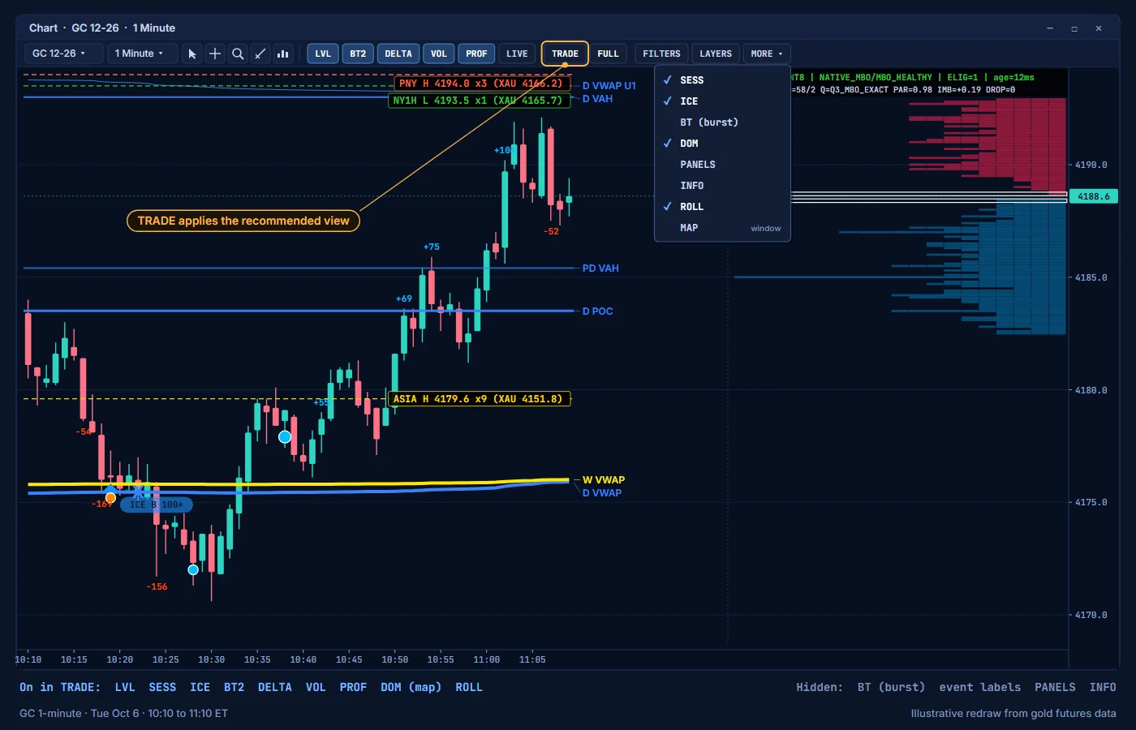Viewport: 1136px width, 730px height.
Task: Select the W VWAP line label
Action: pyautogui.click(x=604, y=480)
